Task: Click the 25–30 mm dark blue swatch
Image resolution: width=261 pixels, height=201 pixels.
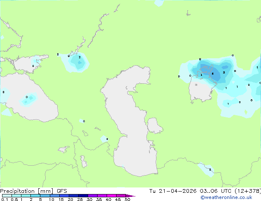Action: coord(83,196)
